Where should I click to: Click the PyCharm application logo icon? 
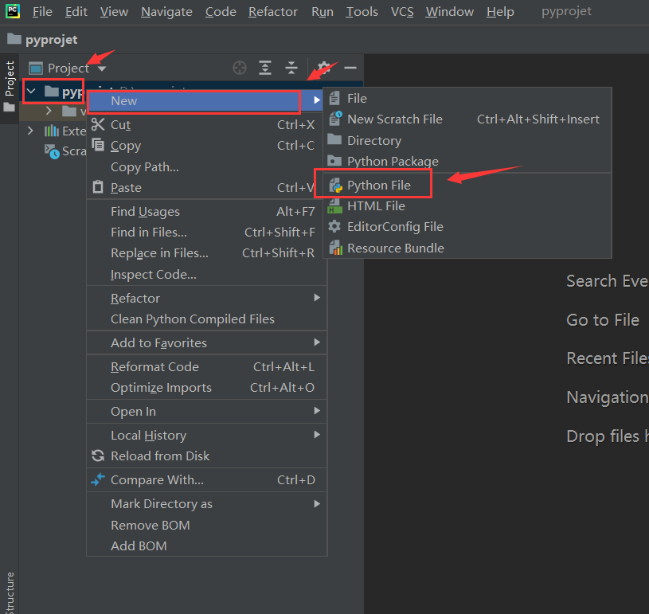tap(13, 11)
